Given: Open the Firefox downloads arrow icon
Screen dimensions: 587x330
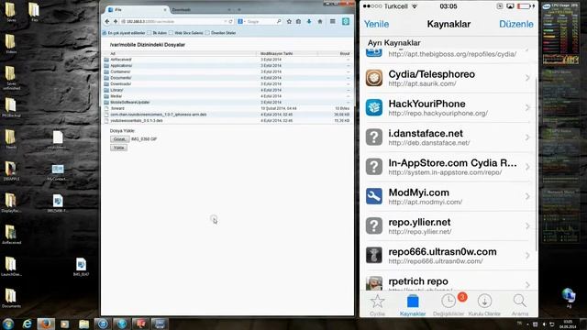Looking at the screenshot, I should tap(309, 22).
